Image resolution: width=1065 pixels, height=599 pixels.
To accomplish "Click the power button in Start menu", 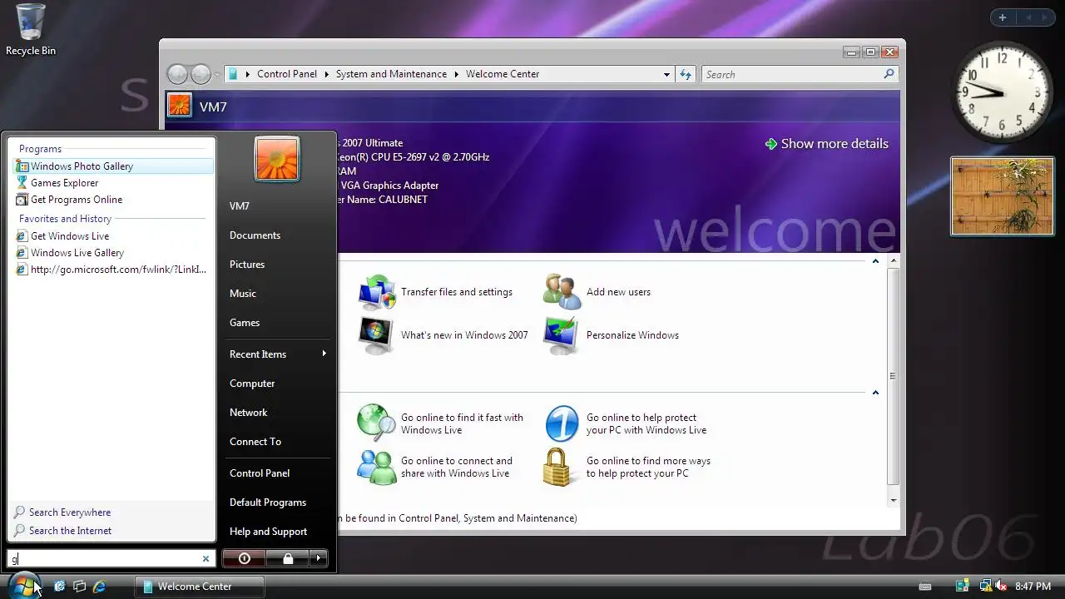I will 244,558.
